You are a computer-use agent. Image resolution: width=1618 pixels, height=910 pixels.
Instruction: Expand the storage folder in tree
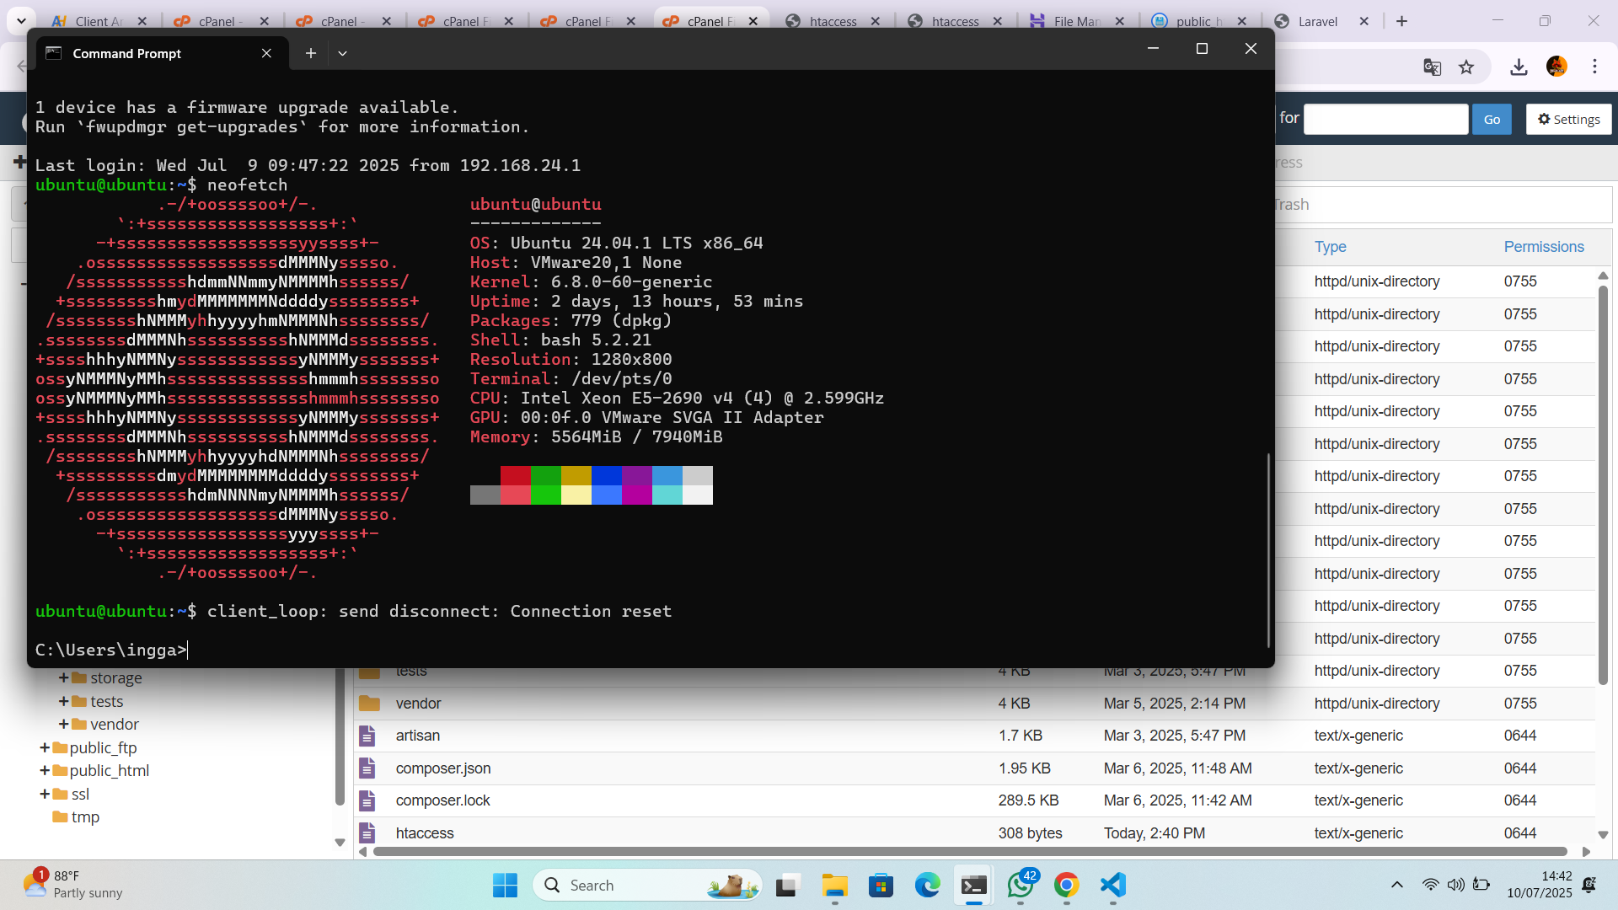point(63,678)
